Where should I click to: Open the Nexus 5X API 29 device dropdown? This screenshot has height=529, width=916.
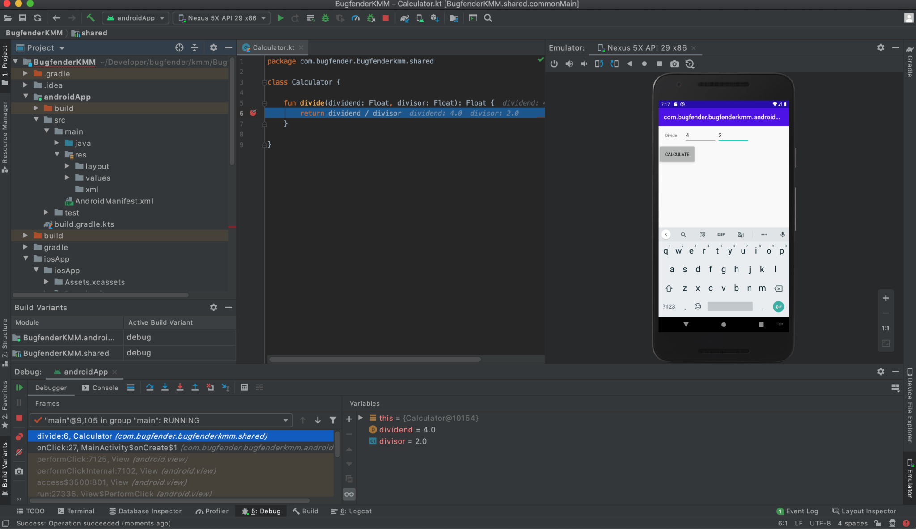point(221,18)
